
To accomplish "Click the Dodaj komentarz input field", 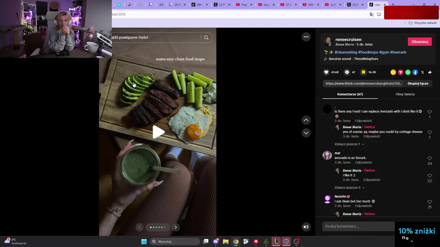I will point(358,226).
